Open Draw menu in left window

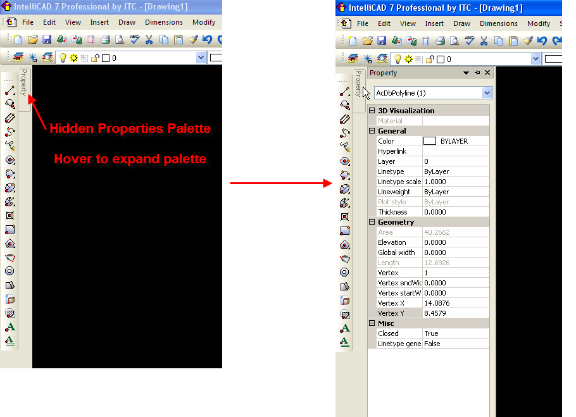tap(127, 22)
